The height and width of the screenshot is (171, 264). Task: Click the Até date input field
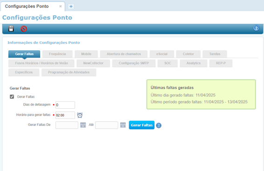[x=107, y=125]
